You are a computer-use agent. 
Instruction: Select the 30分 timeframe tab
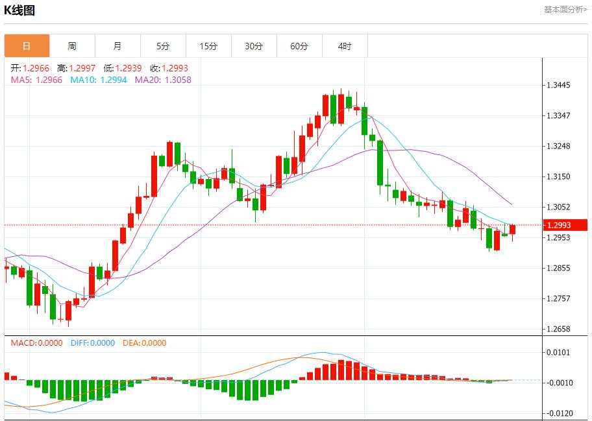[254, 46]
